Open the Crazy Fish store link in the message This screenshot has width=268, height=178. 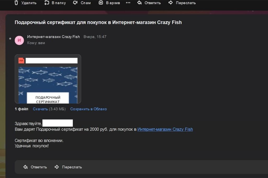point(165,129)
